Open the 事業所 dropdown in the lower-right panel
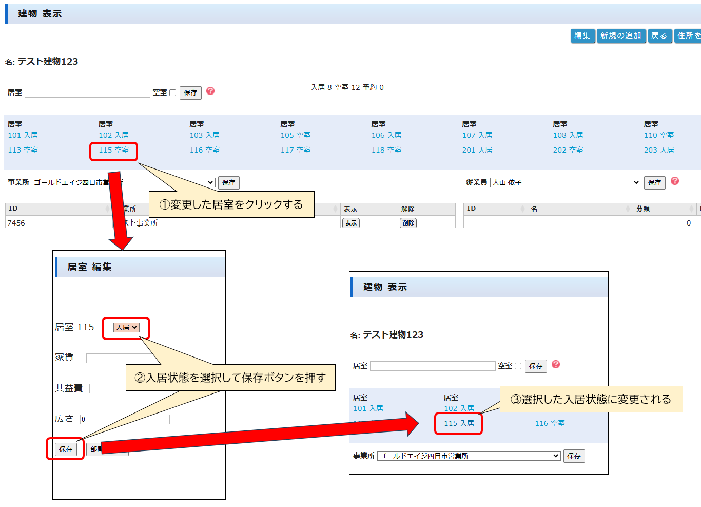The image size is (701, 507). point(469,456)
